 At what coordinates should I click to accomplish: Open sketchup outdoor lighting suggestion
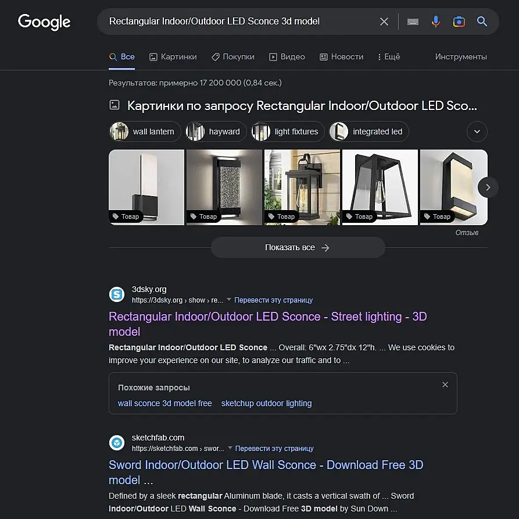tap(266, 403)
